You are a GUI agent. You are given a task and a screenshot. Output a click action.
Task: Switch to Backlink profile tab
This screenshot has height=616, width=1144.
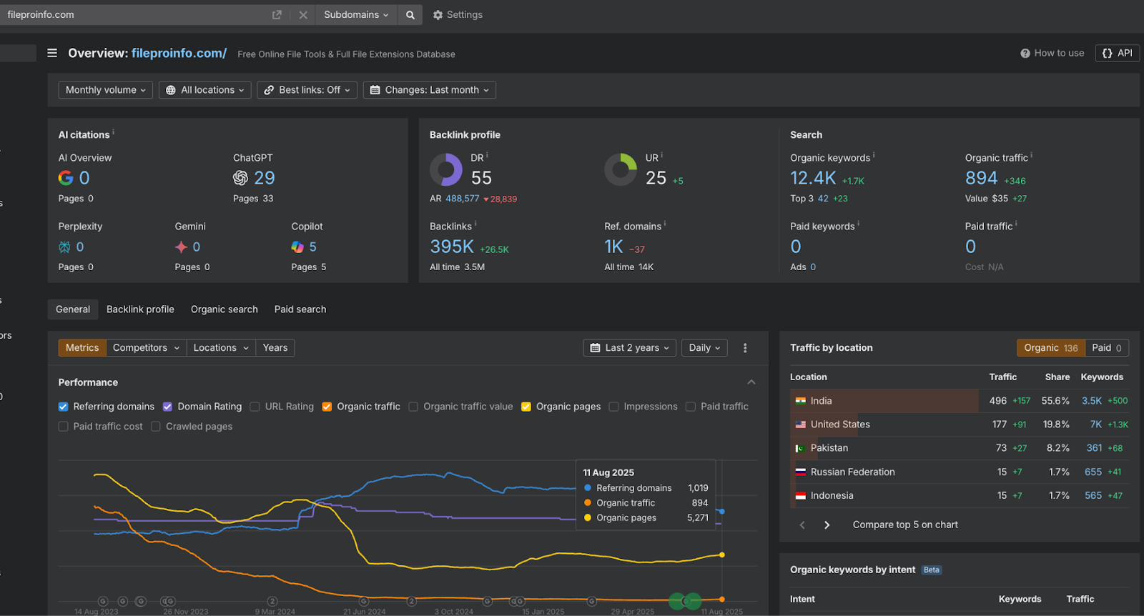(x=140, y=309)
